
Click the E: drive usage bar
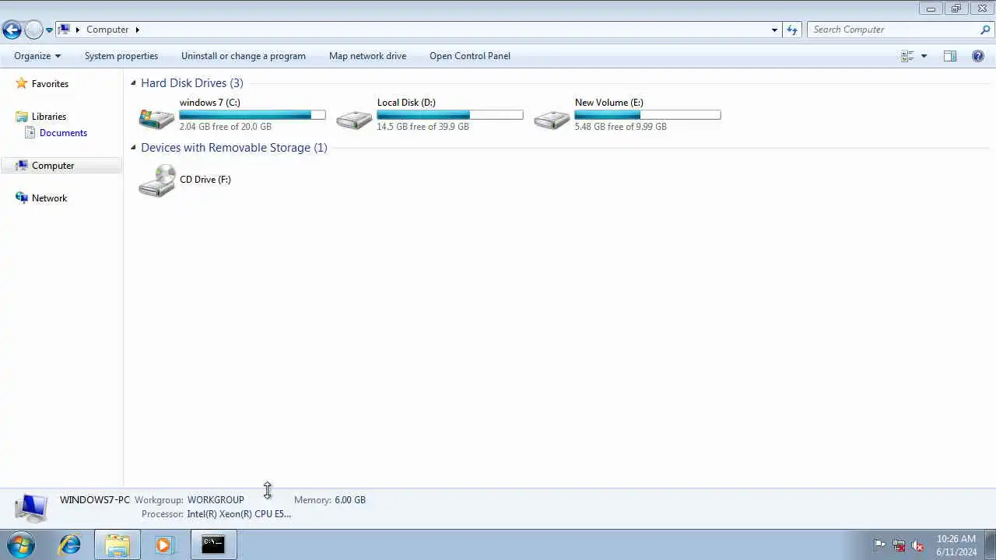(x=647, y=115)
